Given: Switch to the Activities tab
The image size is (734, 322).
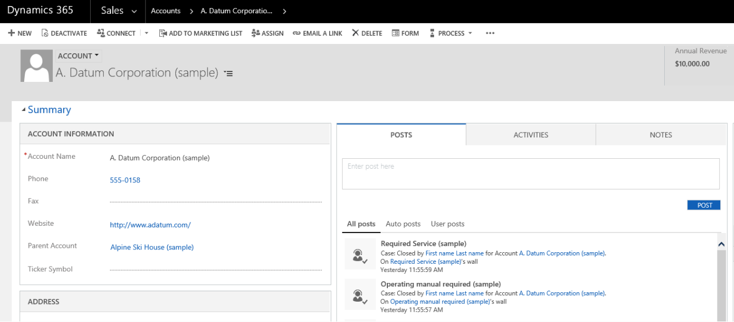Looking at the screenshot, I should pyautogui.click(x=531, y=135).
